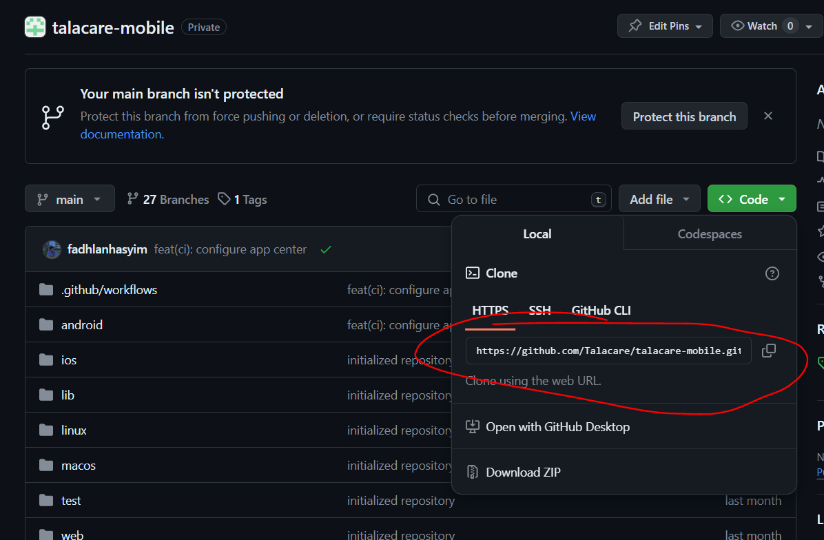Open the green Code dropdown
Image resolution: width=824 pixels, height=540 pixels.
coord(751,198)
